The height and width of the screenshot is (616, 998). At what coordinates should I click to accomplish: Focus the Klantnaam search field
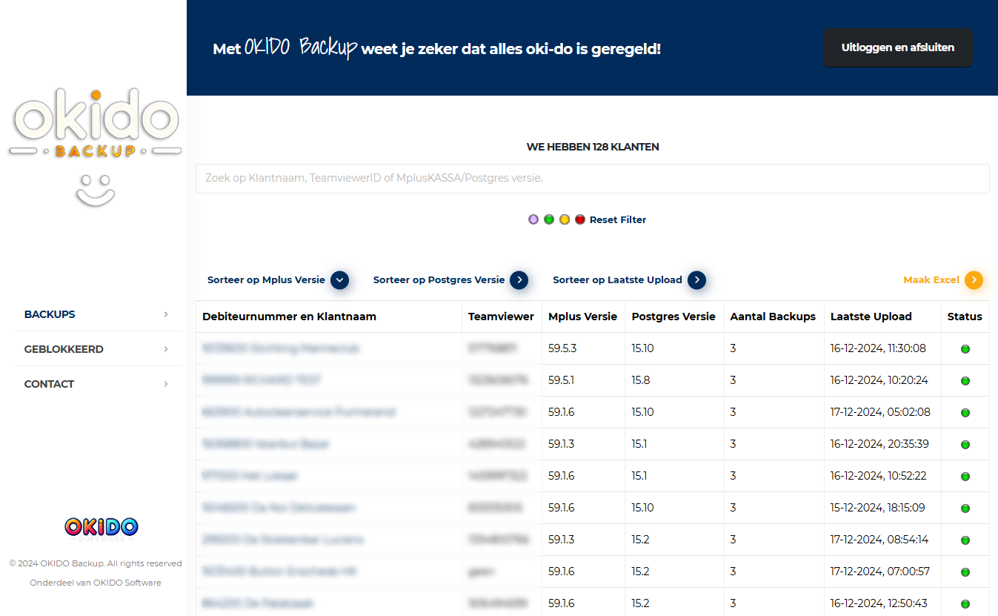(592, 179)
